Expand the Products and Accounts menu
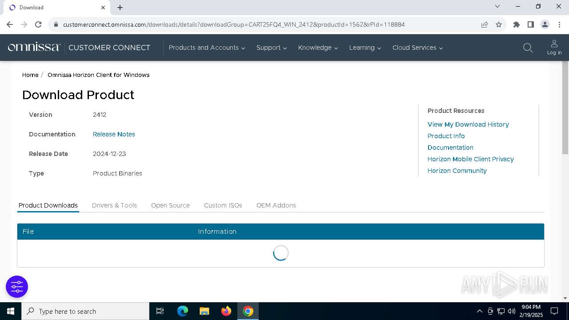 pos(207,48)
